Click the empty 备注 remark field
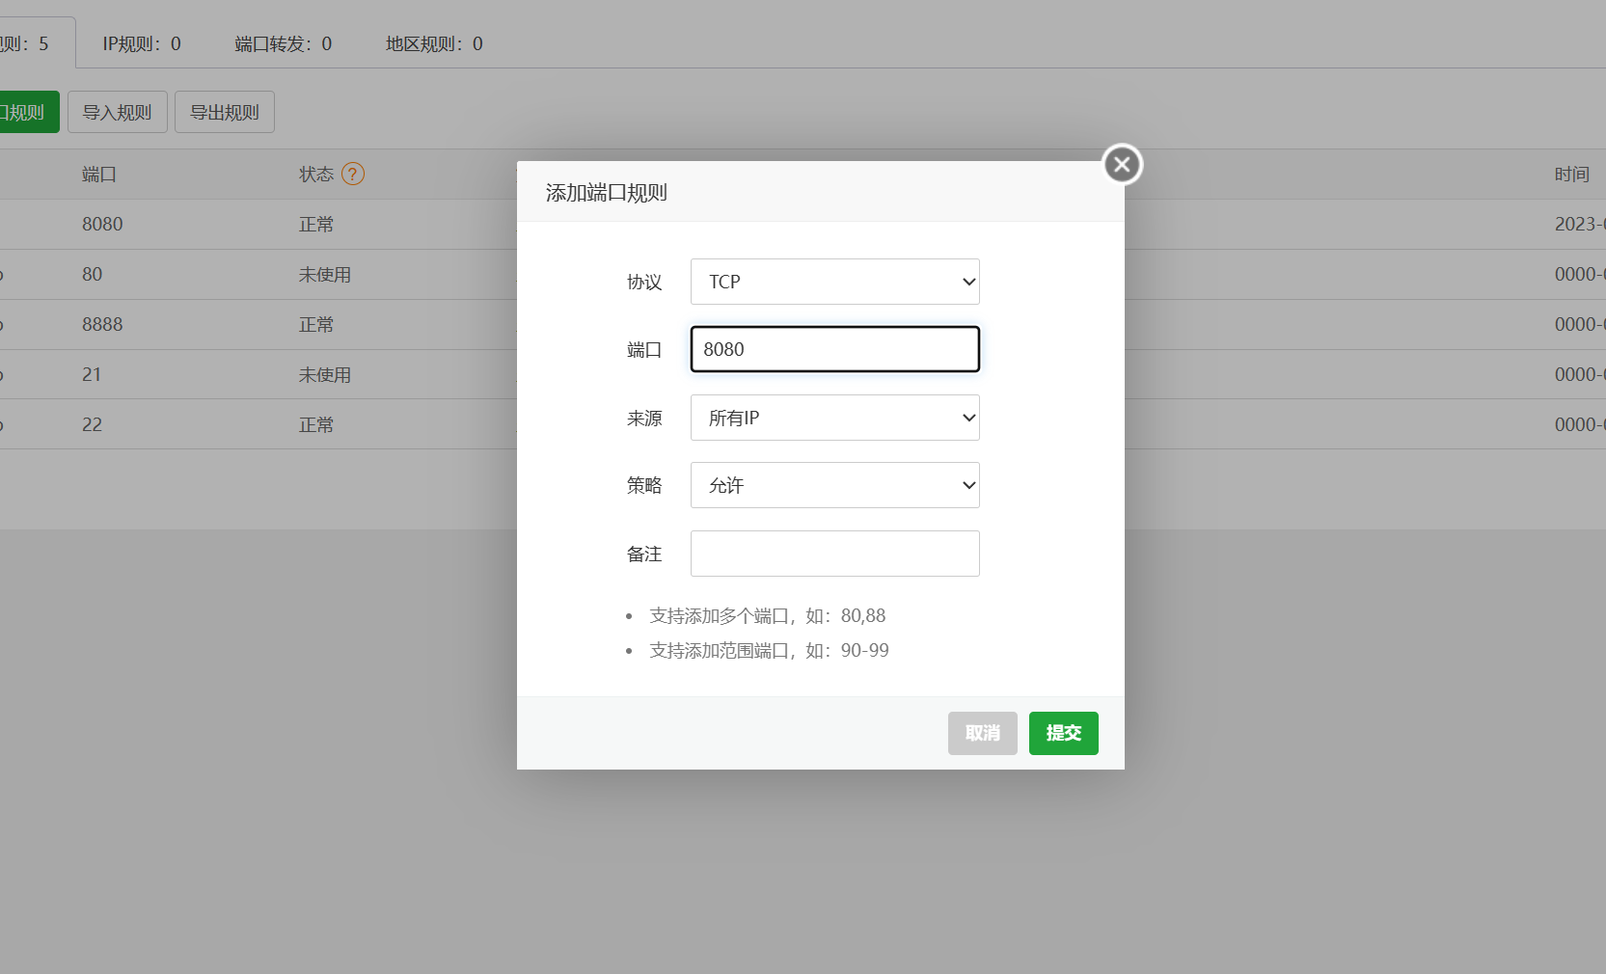Viewport: 1606px width, 974px height. [835, 554]
